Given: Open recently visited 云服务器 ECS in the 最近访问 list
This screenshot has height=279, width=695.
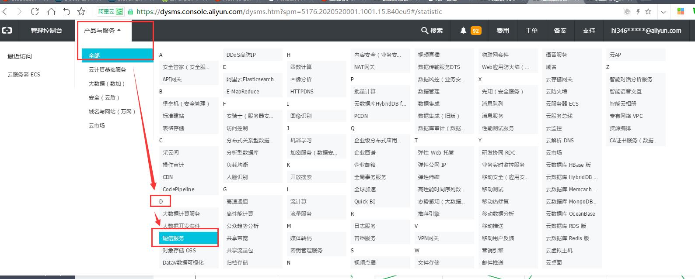Looking at the screenshot, I should [x=24, y=75].
